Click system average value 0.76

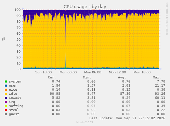[126, 82]
